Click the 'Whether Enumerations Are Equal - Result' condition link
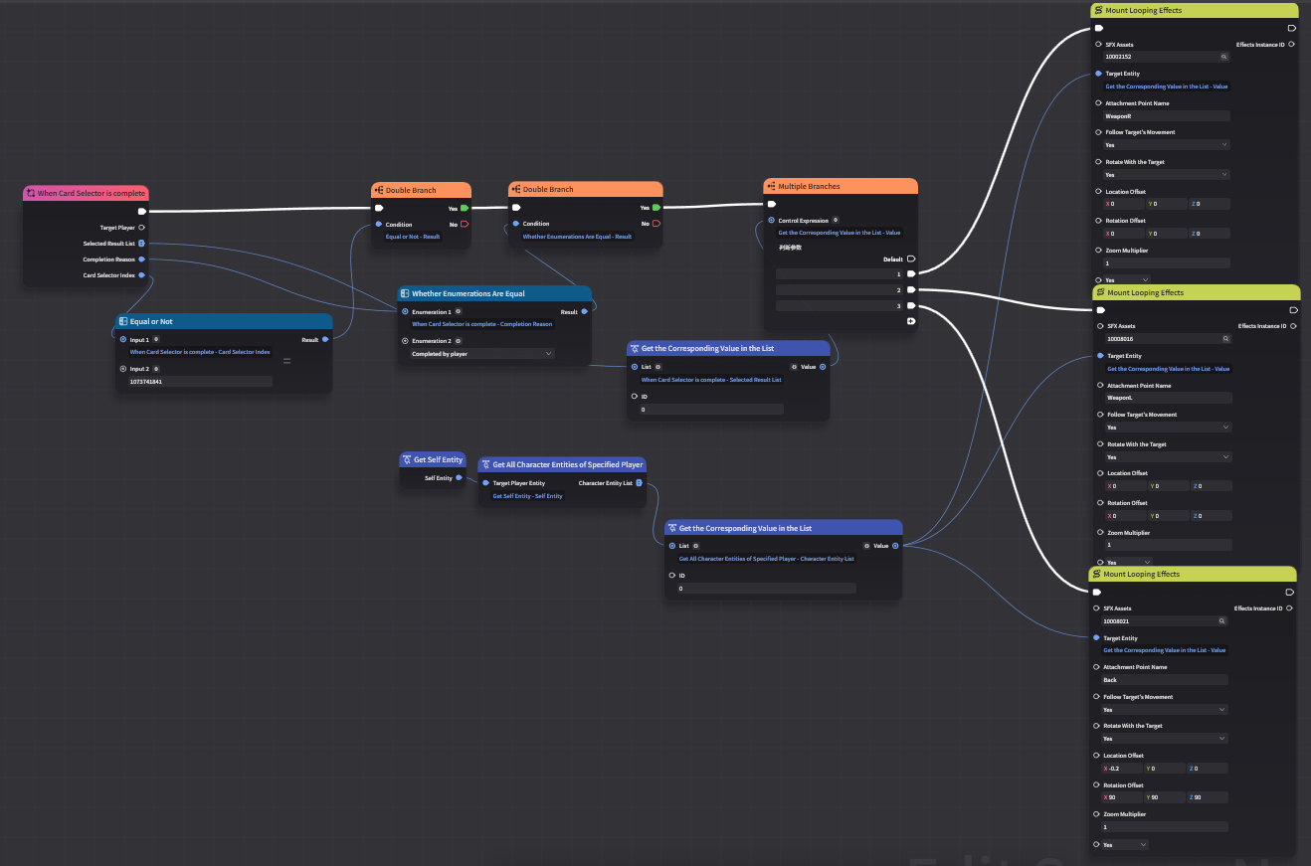This screenshot has width=1311, height=866. [x=577, y=237]
